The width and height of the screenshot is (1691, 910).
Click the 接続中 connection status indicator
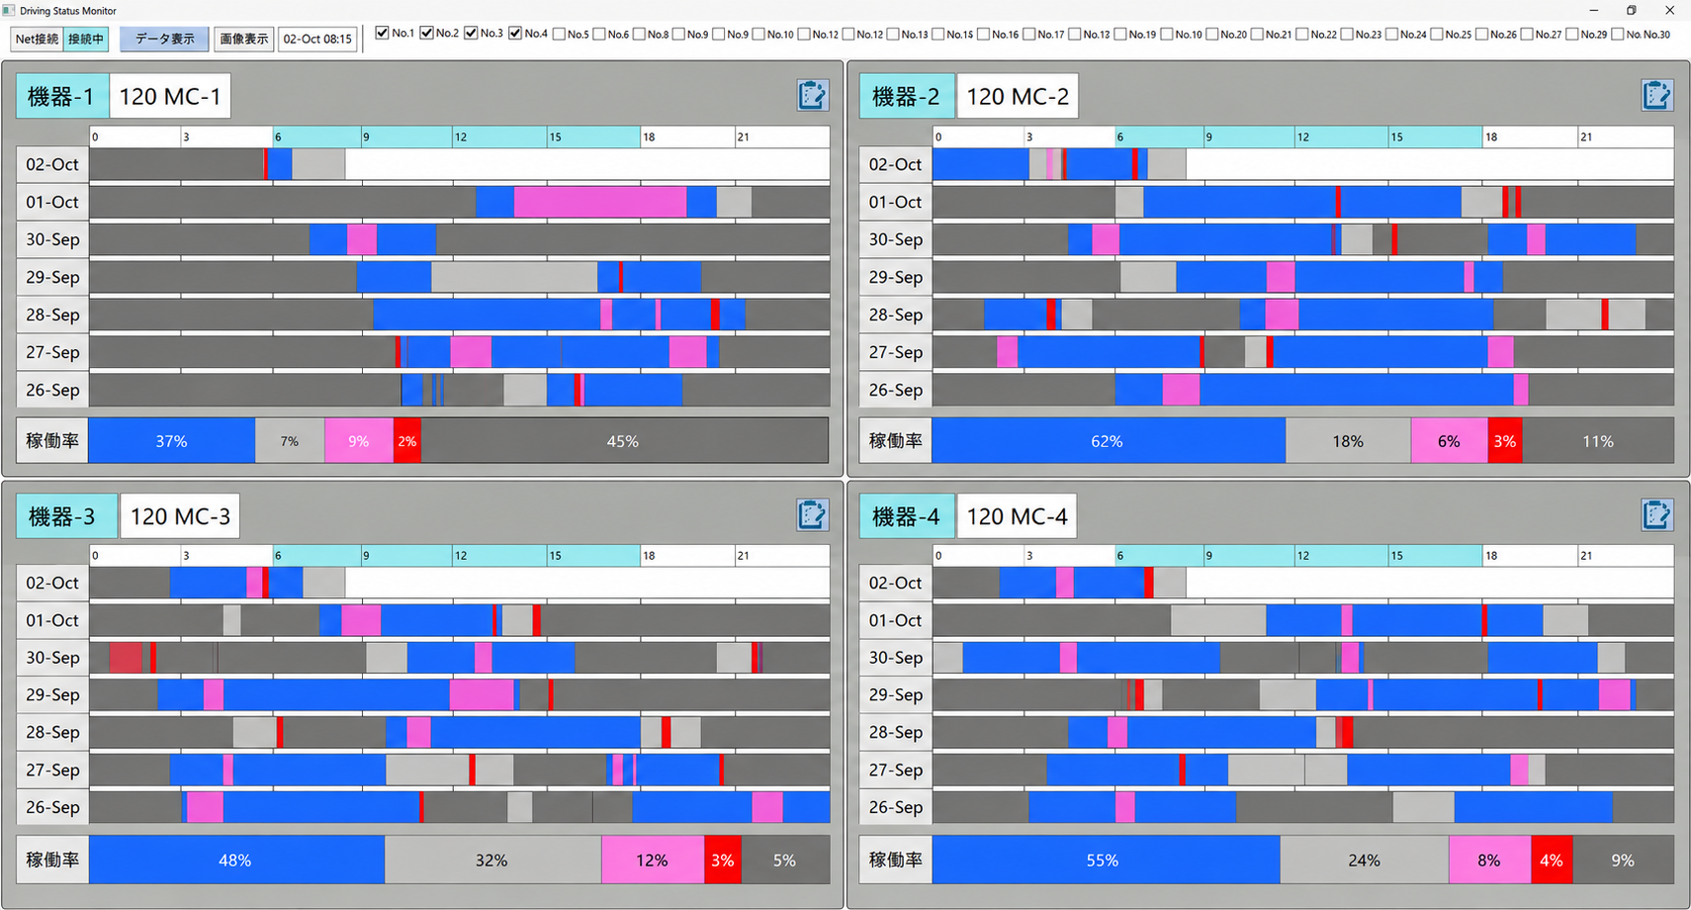tap(86, 39)
